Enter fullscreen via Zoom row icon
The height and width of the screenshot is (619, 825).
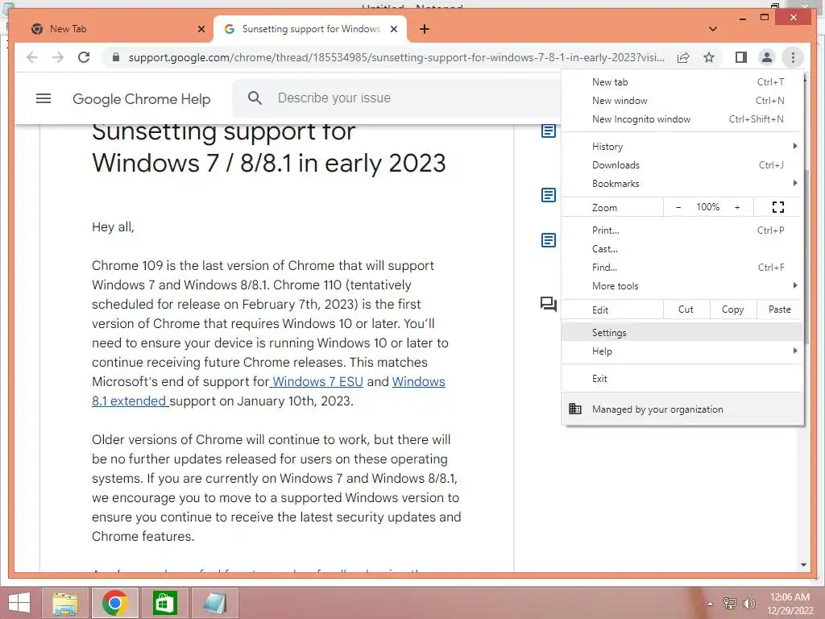tap(778, 207)
